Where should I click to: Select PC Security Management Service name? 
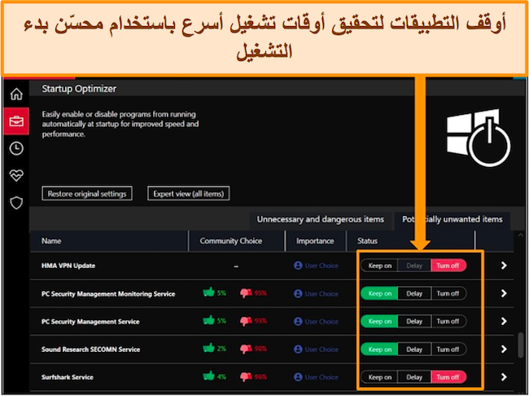point(90,322)
